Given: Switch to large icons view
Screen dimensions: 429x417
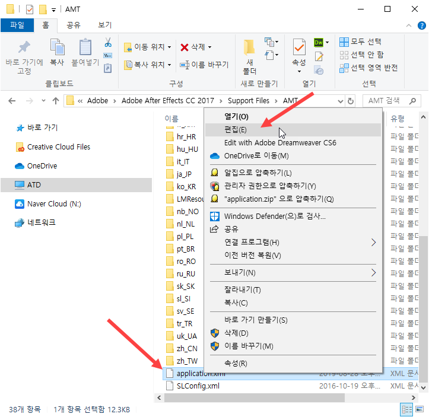Looking at the screenshot, I should [x=420, y=409].
